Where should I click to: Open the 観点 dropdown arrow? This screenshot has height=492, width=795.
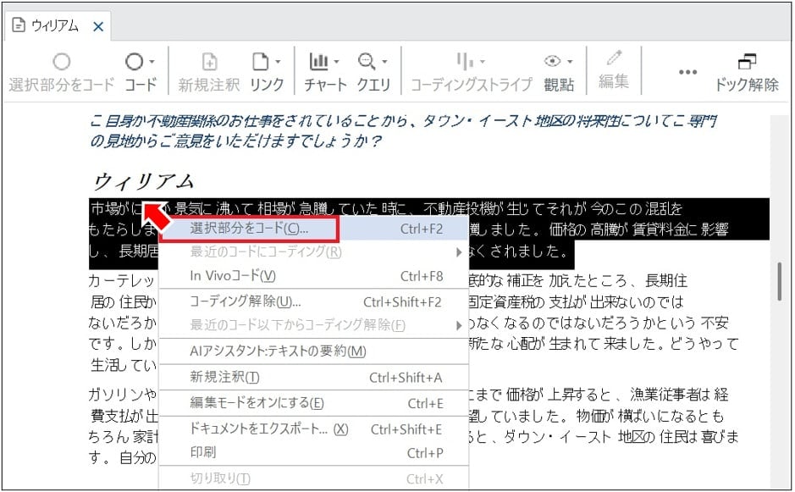click(571, 64)
